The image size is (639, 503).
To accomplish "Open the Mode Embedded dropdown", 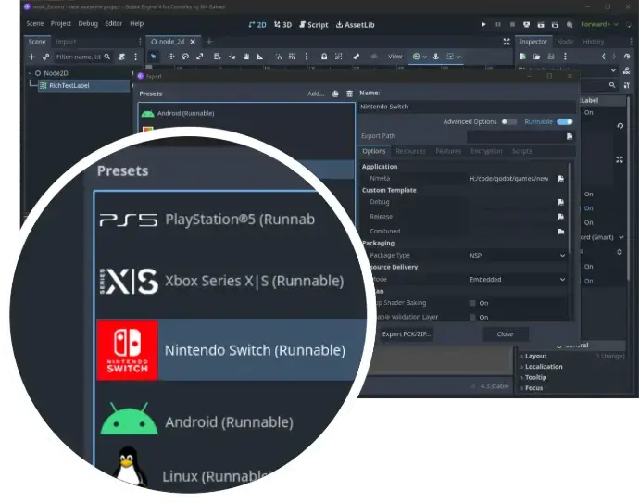I will [517, 279].
